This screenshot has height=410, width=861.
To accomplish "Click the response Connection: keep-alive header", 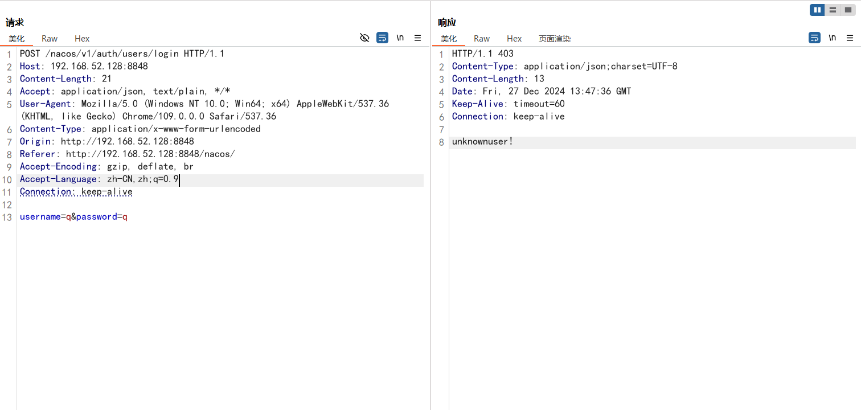I will (509, 116).
